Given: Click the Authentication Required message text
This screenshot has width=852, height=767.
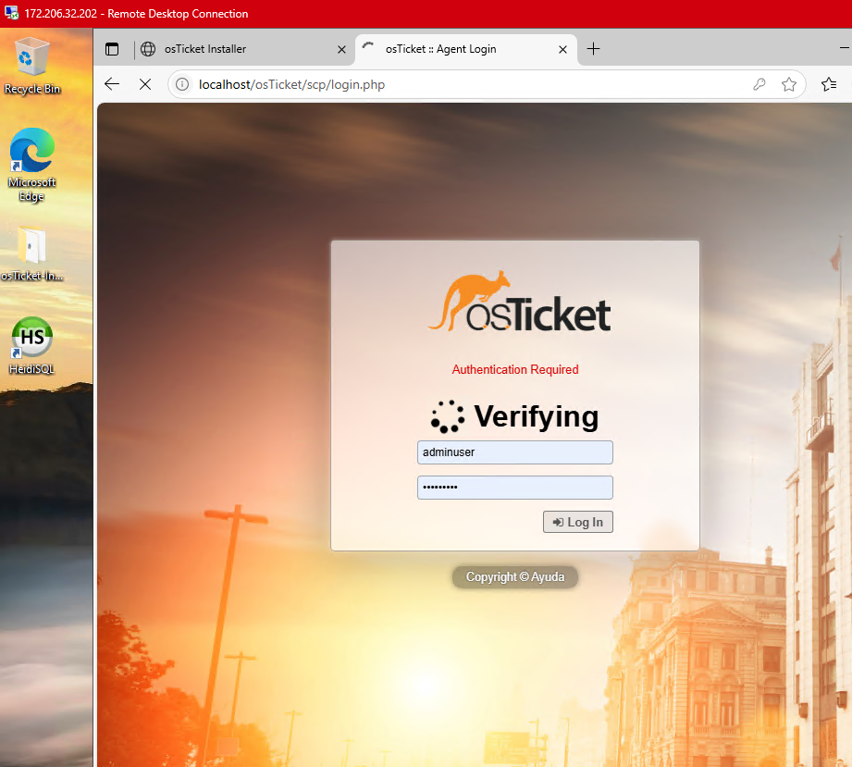Looking at the screenshot, I should tap(515, 370).
